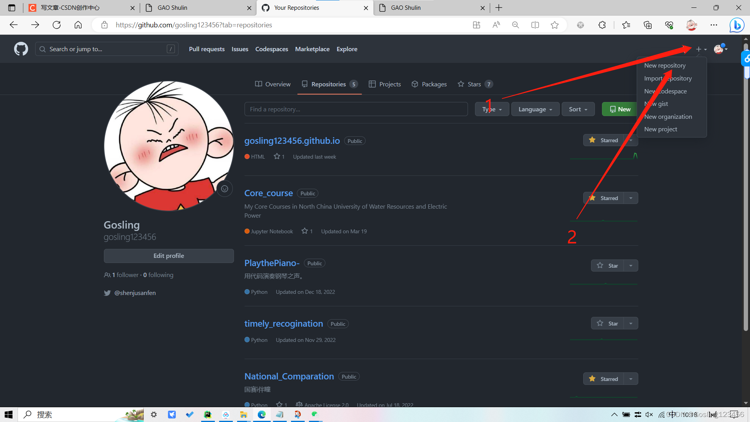This screenshot has height=422, width=750.
Task: Open the Language filter dropdown
Action: click(x=535, y=109)
